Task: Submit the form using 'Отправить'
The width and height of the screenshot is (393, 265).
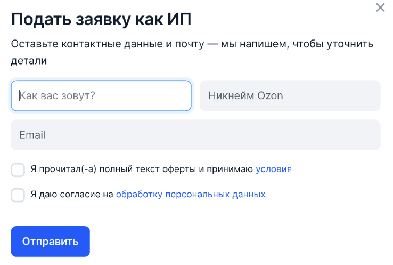Action: coord(51,242)
